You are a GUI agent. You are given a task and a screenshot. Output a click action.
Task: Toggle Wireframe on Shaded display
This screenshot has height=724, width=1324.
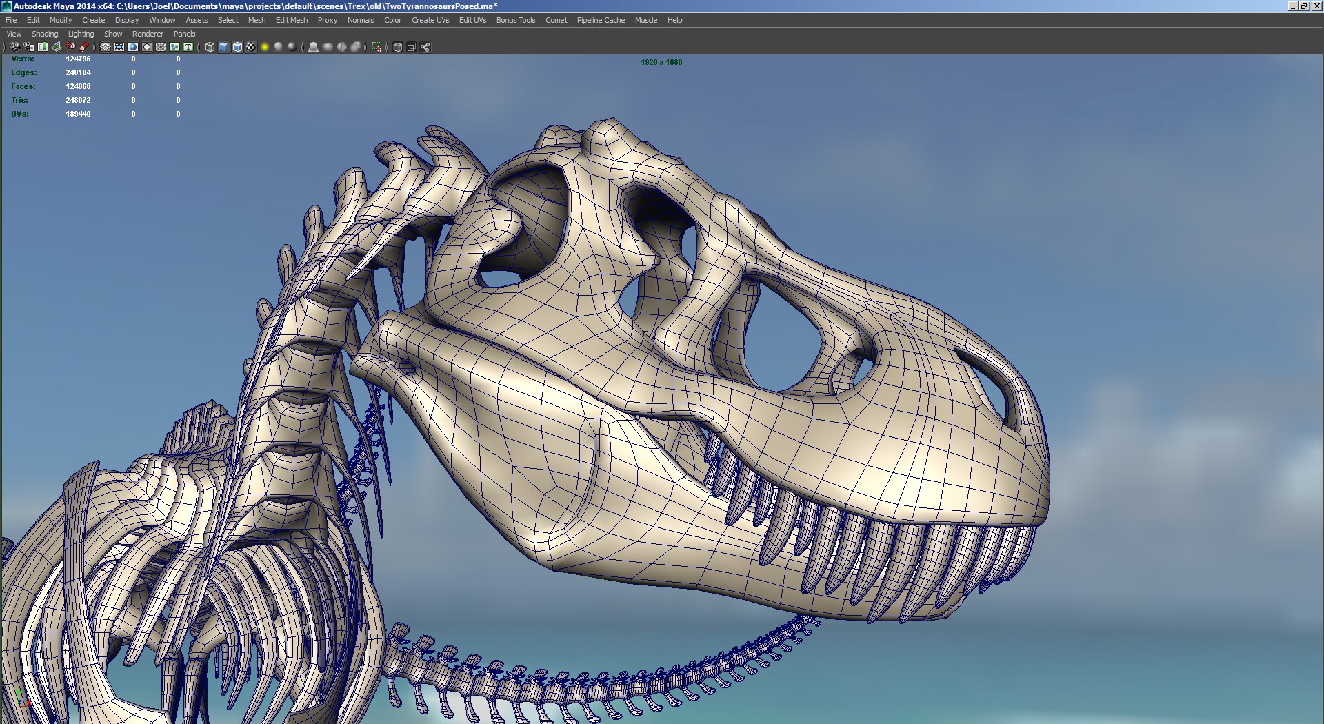[237, 47]
